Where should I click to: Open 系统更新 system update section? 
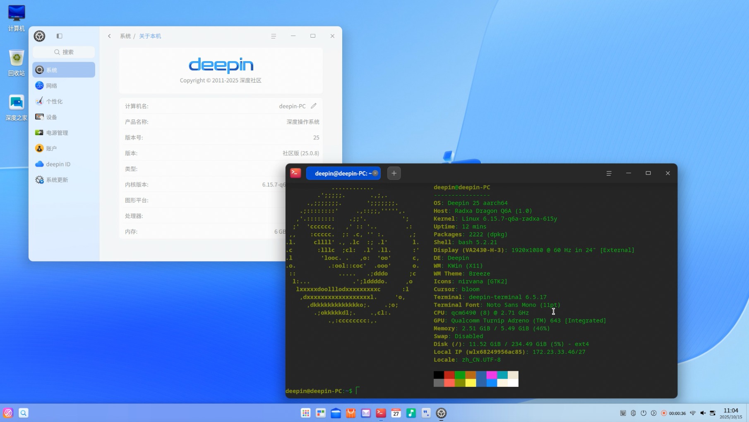(x=57, y=180)
